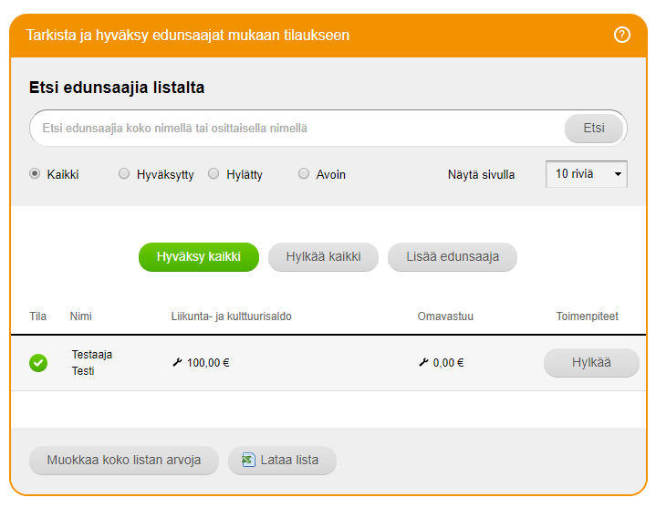This screenshot has height=508, width=656.
Task: Click the Etsi search button
Action: pyautogui.click(x=594, y=128)
